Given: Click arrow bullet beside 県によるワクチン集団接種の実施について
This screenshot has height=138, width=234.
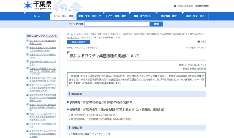Looking at the screenshot, I should pos(28,41).
